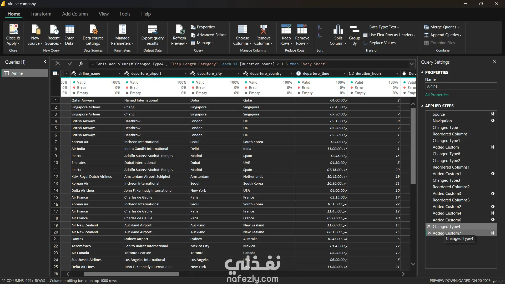Screen dimensions: 505x284
Task: Click the query Name input field
Action: (x=461, y=86)
